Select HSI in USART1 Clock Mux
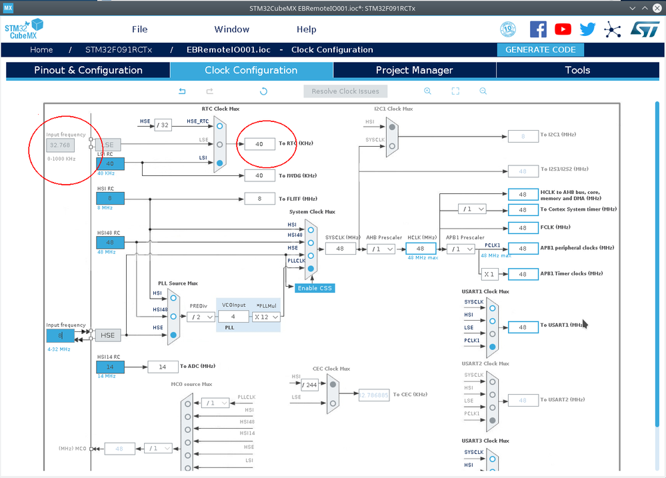 492,321
